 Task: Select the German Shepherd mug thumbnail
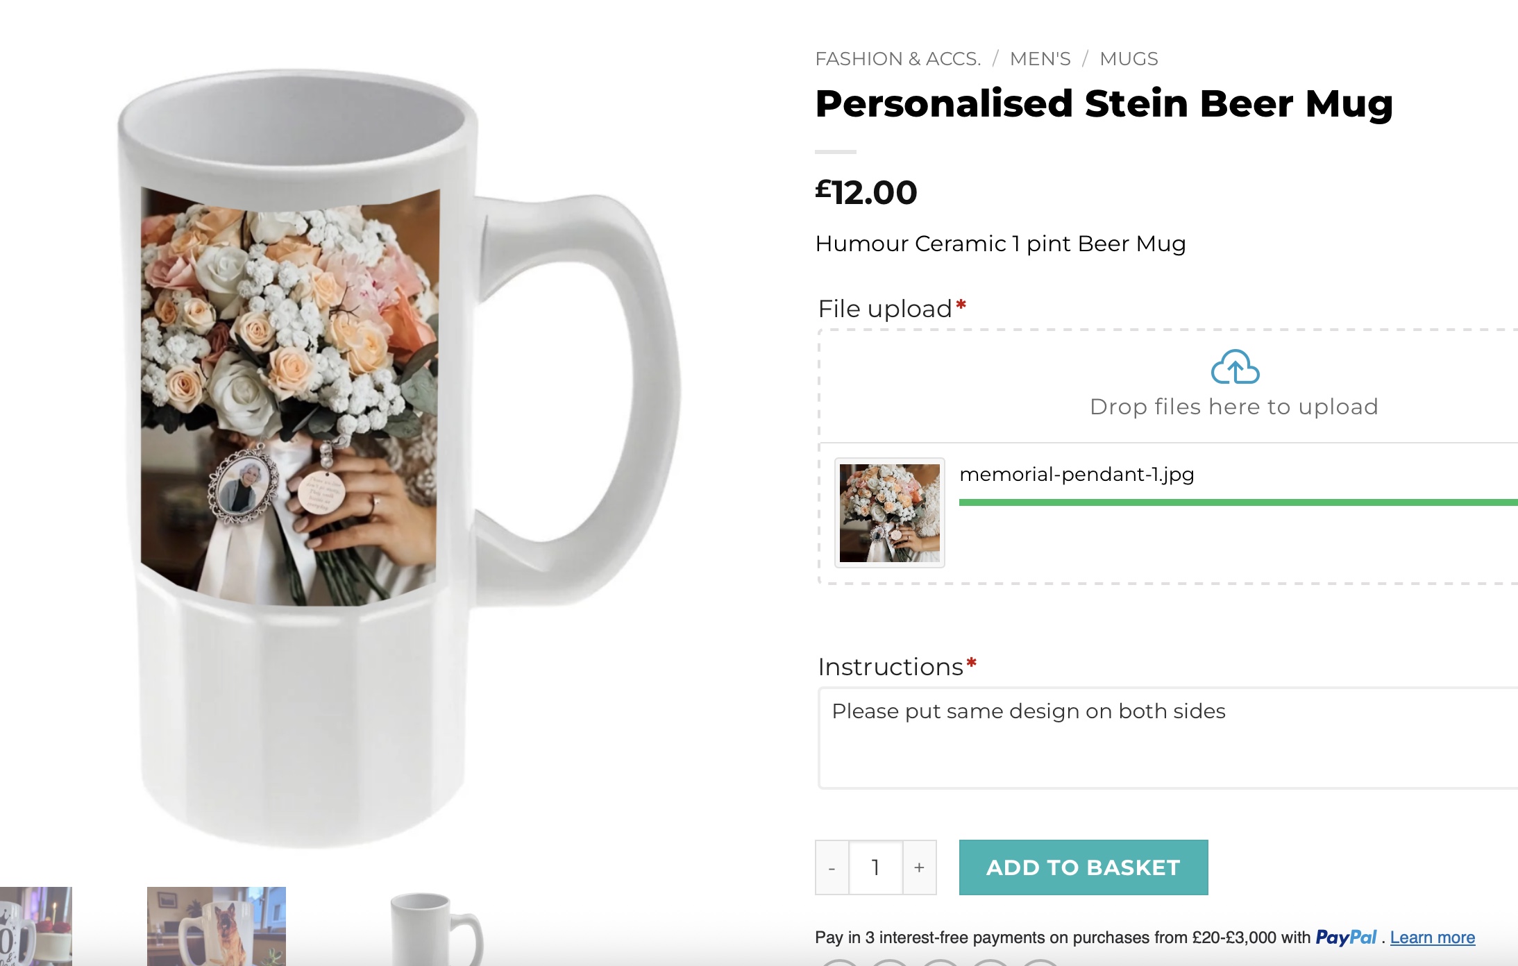tap(216, 926)
